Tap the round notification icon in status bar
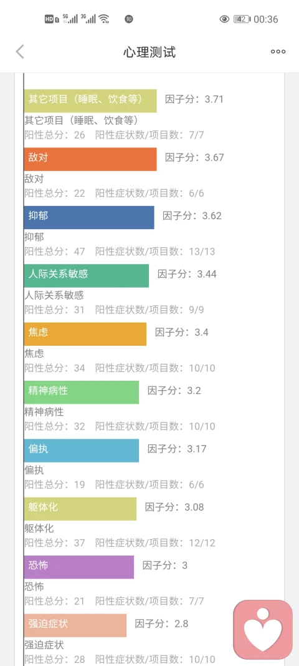This screenshot has width=299, height=666. pos(128,19)
